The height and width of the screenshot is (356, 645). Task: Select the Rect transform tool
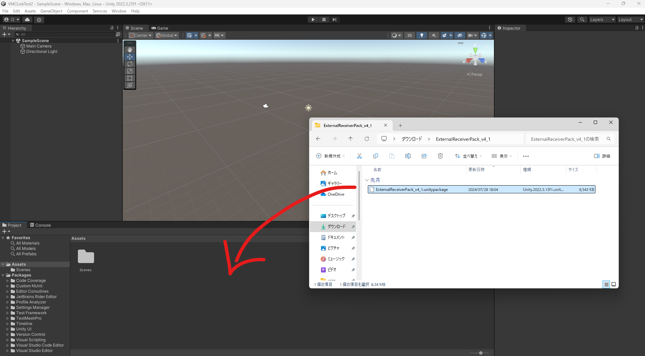pos(129,78)
